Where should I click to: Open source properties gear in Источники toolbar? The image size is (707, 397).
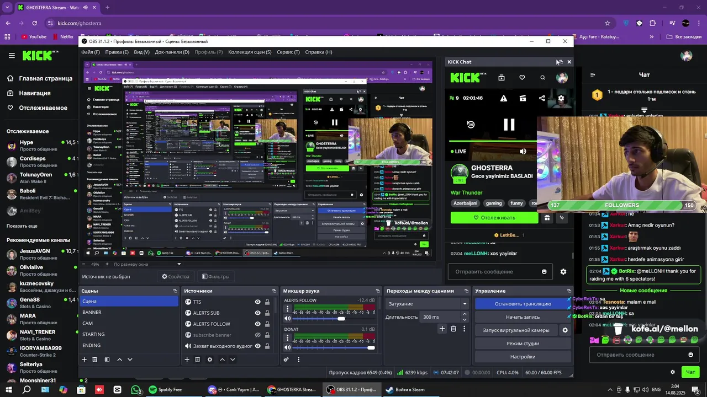[x=210, y=360]
